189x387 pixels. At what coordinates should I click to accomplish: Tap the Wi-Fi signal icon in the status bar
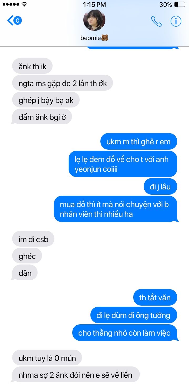coord(24,4)
